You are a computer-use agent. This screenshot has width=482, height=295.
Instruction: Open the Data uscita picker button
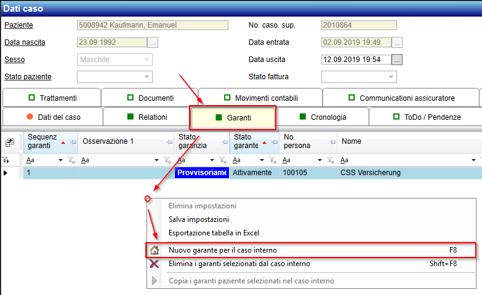click(397, 60)
